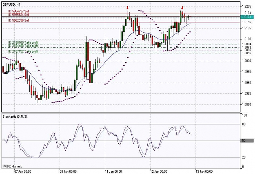The image size is (255, 174).
Task: Click the 1.5925 price axis label
Action: tap(246, 94)
